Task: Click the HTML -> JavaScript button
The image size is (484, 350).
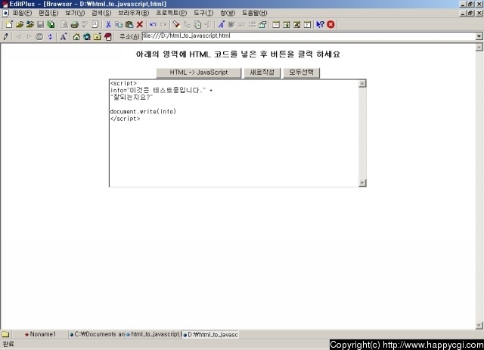Action: pyautogui.click(x=198, y=73)
